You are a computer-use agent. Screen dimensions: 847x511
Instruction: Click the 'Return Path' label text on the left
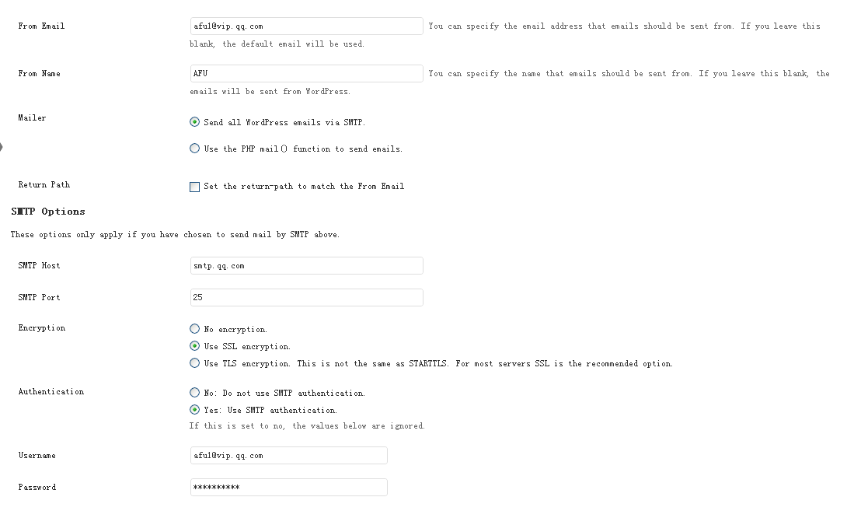[x=44, y=185]
